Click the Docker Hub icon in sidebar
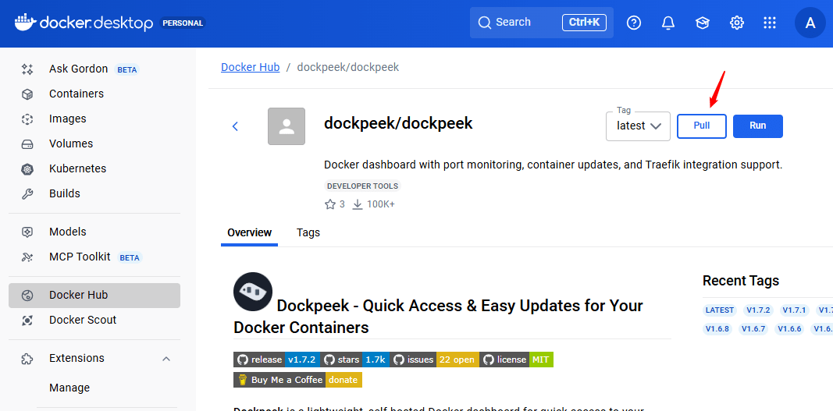Image resolution: width=833 pixels, height=411 pixels. 27,296
